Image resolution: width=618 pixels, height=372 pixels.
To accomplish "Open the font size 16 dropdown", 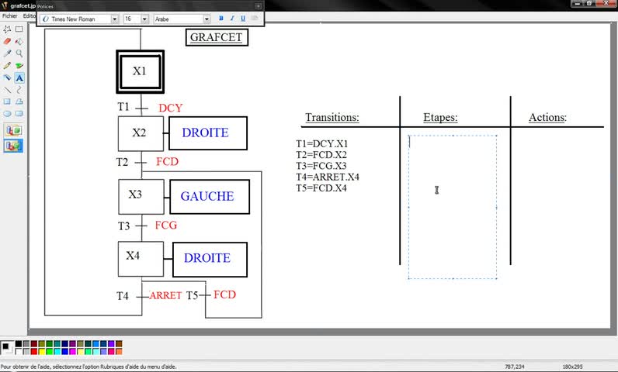I will click(144, 19).
